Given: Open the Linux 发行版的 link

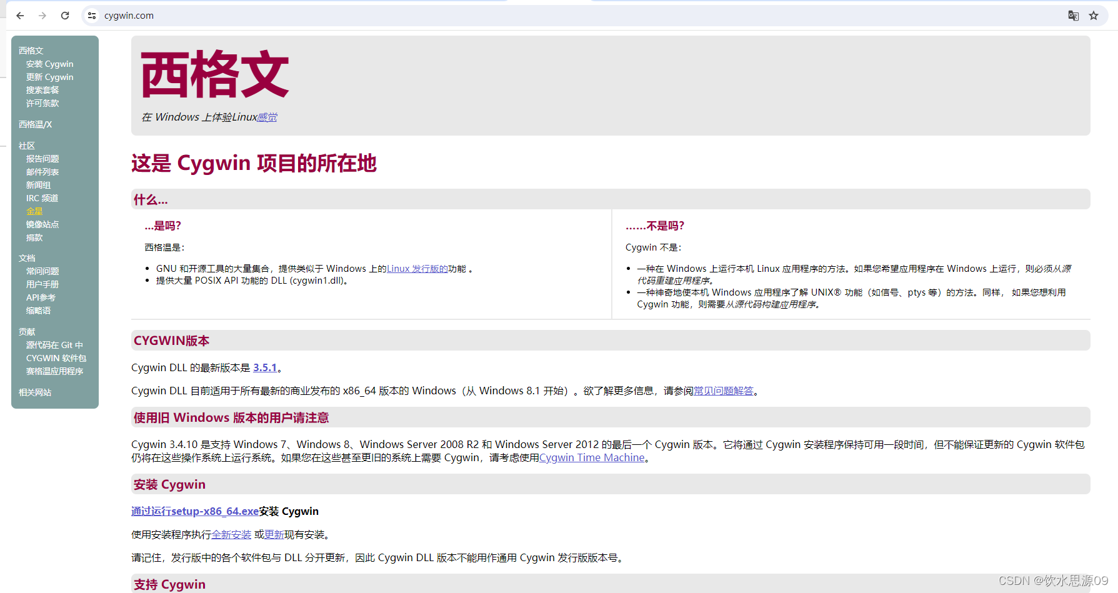Looking at the screenshot, I should 417,268.
